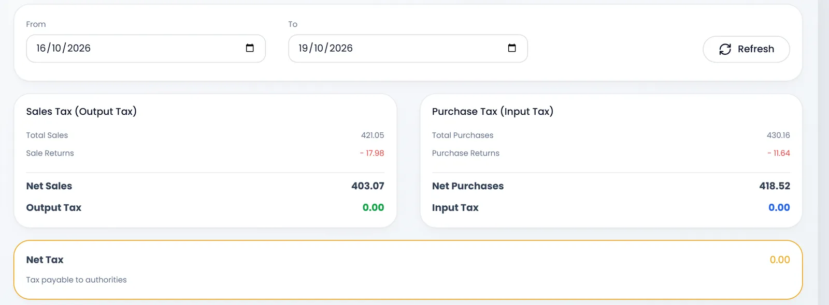Focus the From date field 16/10/2026
The height and width of the screenshot is (305, 829).
(x=146, y=49)
